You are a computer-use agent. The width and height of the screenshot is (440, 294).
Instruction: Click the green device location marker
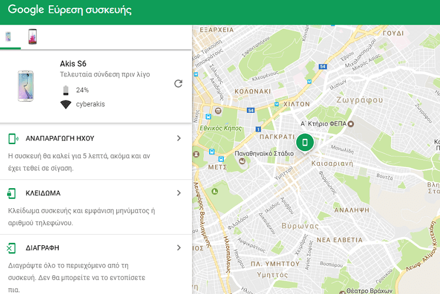click(305, 142)
